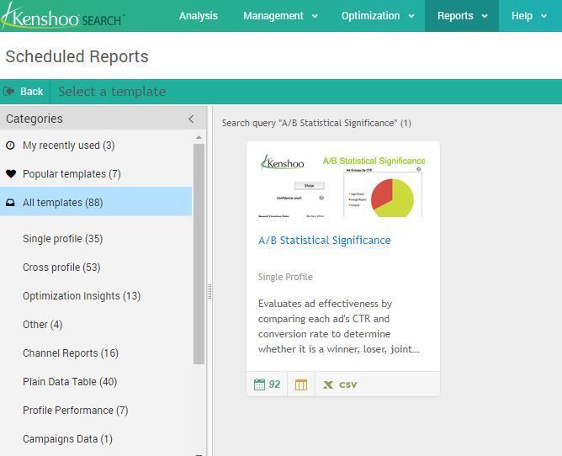Select Popular templates (7) category
This screenshot has width=562, height=456.
click(x=96, y=174)
